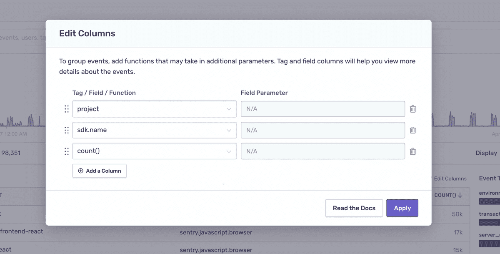The width and height of the screenshot is (500, 254).
Task: Open the project field dropdown
Action: (154, 109)
